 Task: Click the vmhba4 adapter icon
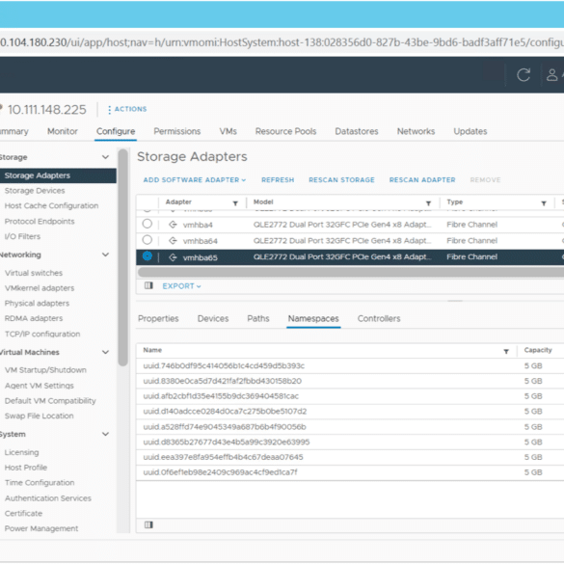173,225
